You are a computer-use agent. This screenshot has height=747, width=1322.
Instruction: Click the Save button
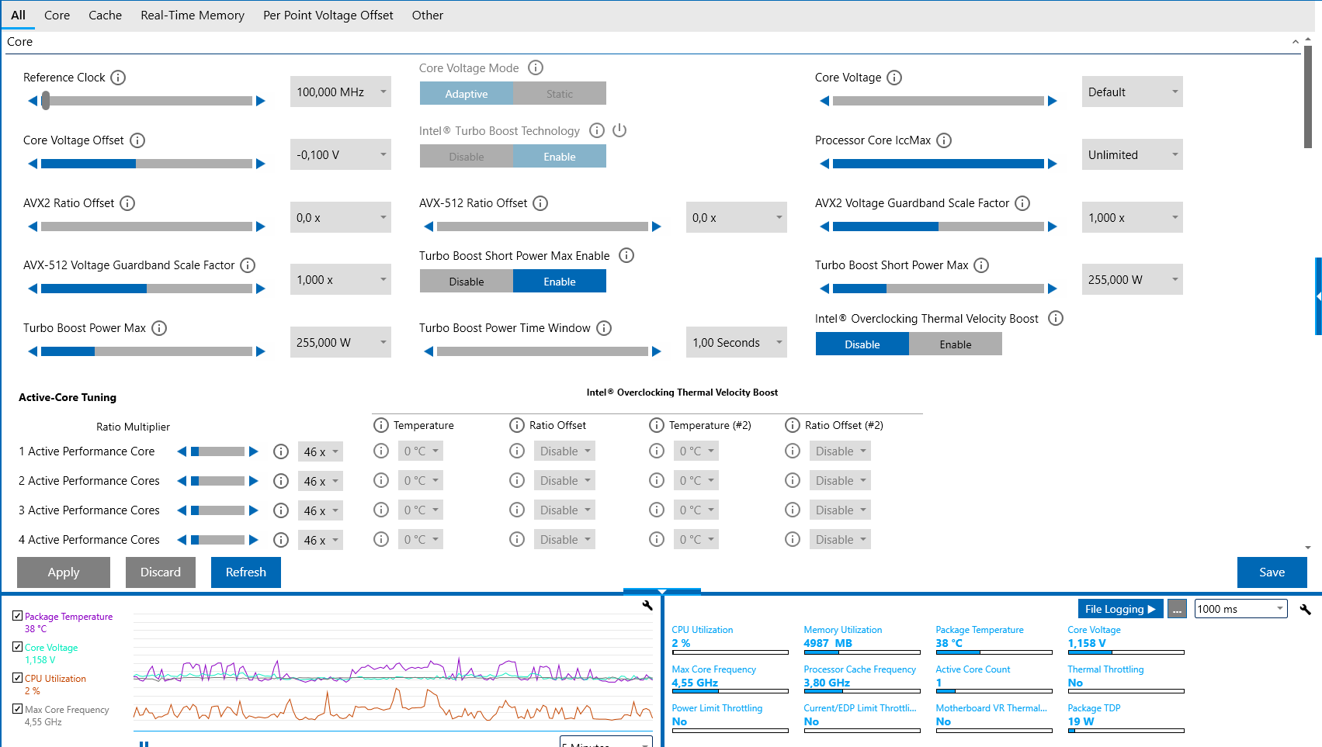[1272, 572]
